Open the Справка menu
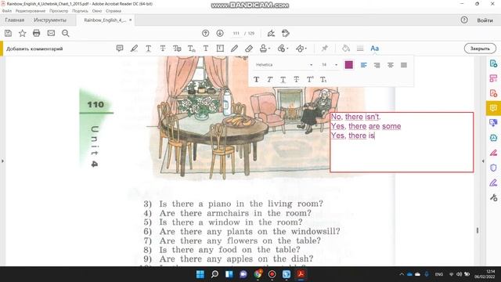Viewport: 501px width, 282px height. (114, 11)
